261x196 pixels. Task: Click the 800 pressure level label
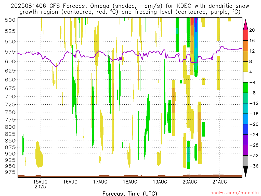coord(10,127)
